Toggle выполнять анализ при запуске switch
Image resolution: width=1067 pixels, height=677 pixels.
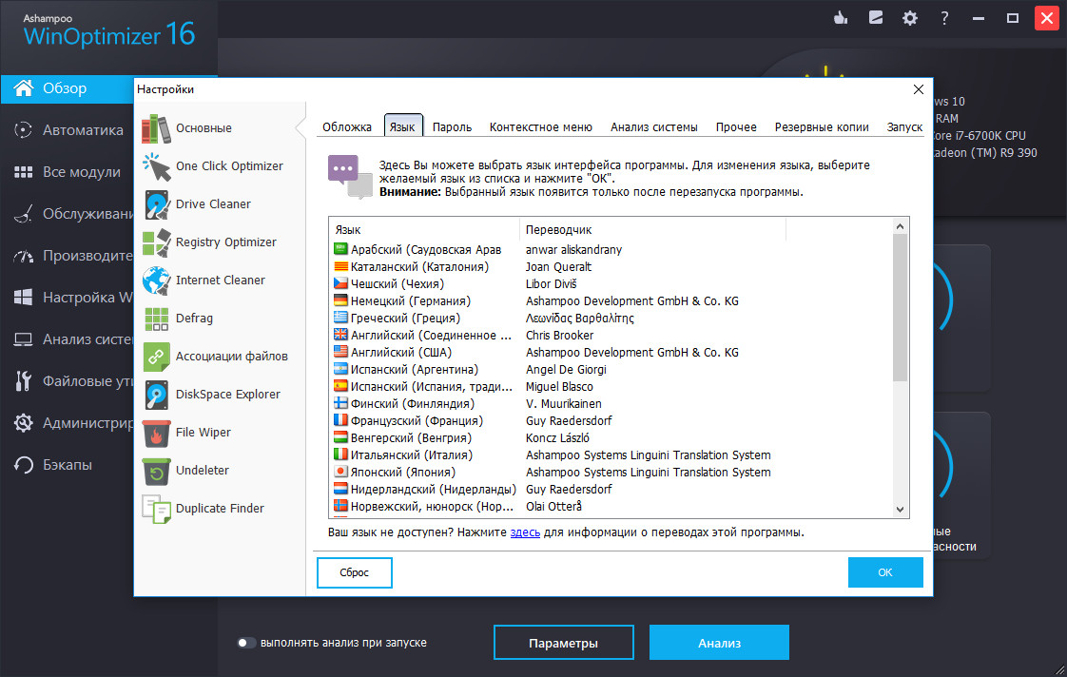click(245, 643)
